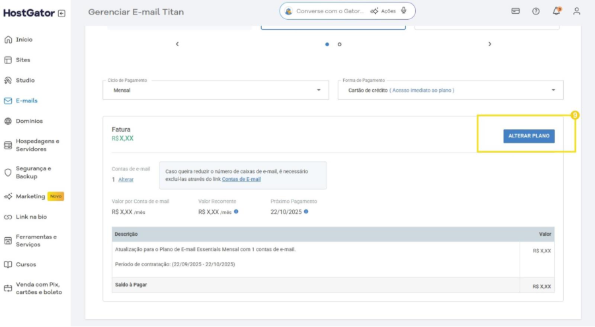Image resolution: width=595 pixels, height=327 pixels.
Task: Click the Link na bio chain icon
Action: click(x=8, y=217)
